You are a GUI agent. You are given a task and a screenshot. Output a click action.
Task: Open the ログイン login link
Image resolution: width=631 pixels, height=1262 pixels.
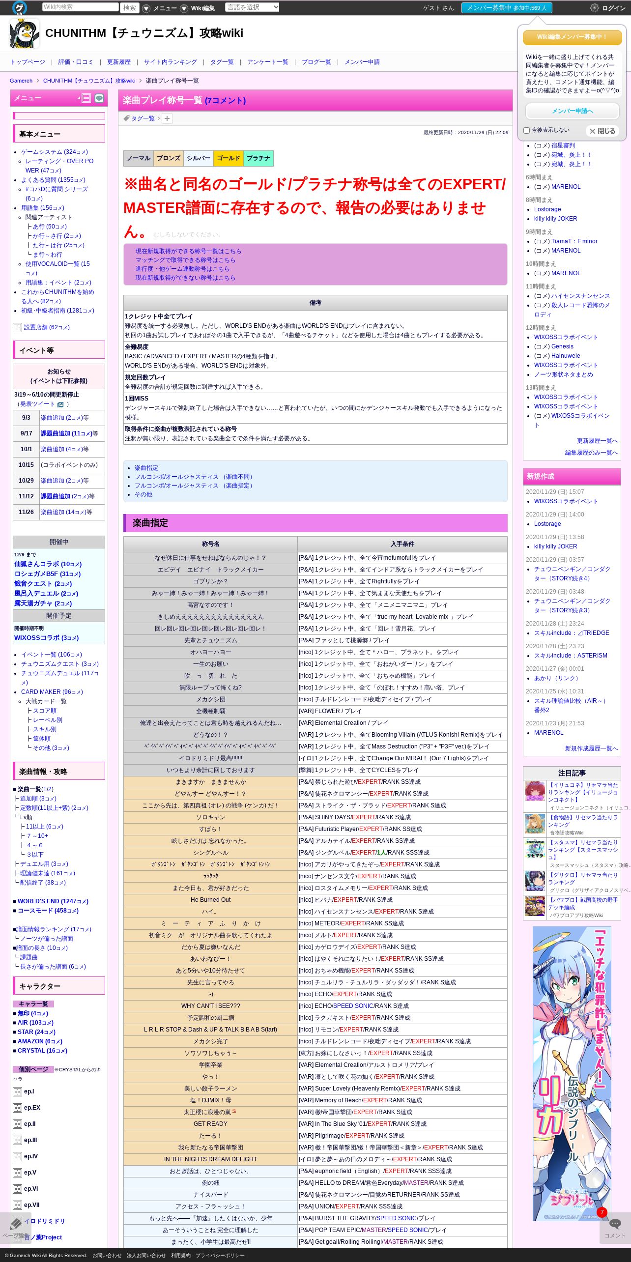point(614,8)
